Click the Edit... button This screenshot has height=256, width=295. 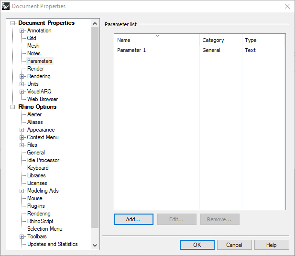click(176, 219)
